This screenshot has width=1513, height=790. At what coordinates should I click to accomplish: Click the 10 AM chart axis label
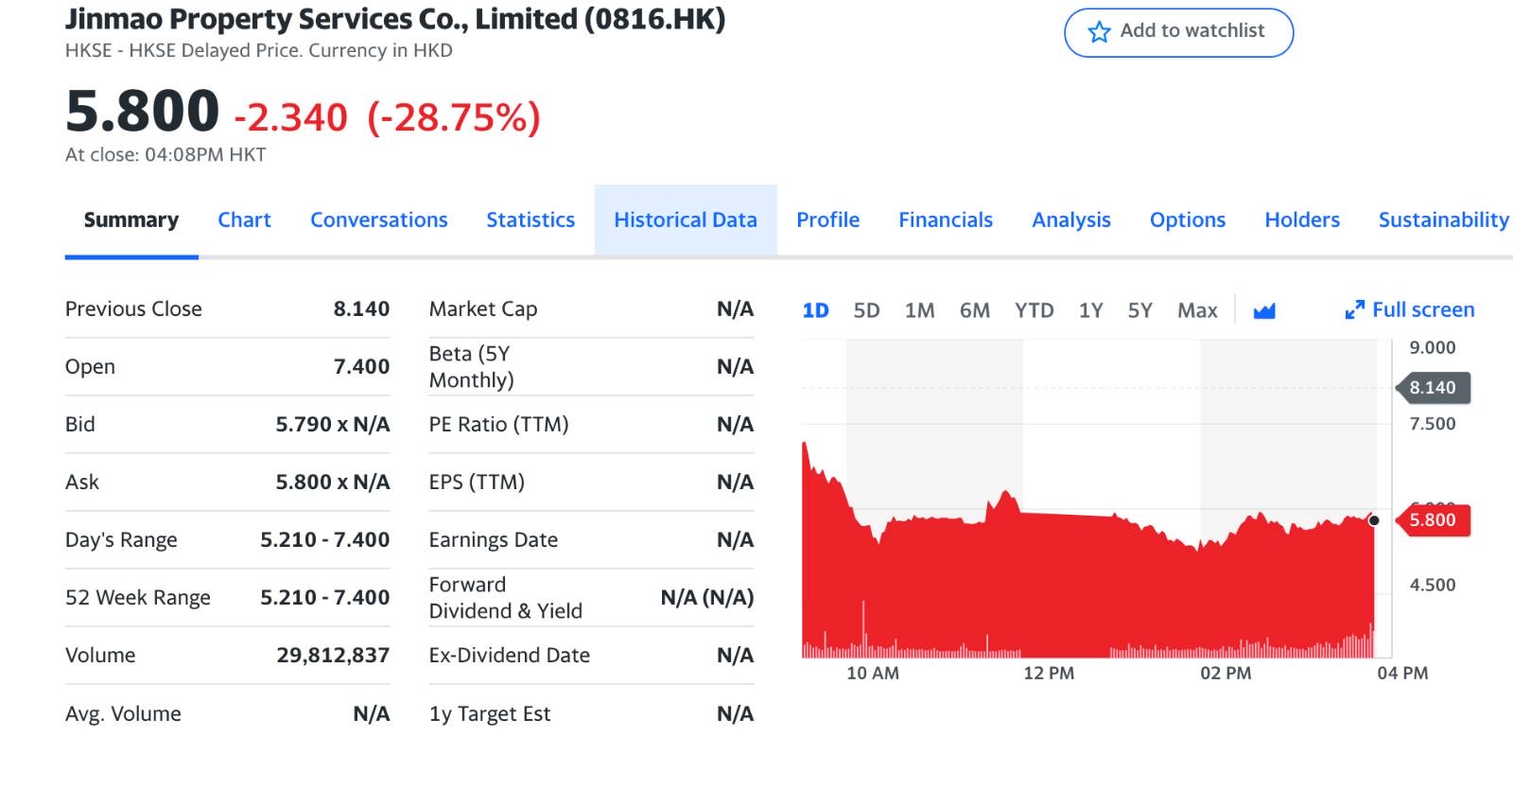[873, 673]
